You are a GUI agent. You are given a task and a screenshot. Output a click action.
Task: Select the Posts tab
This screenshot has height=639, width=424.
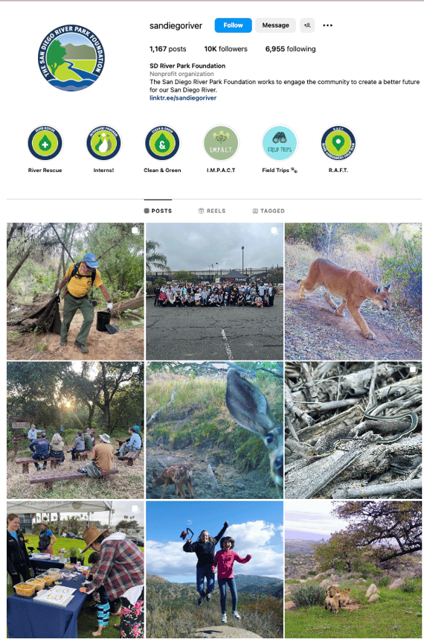[158, 211]
